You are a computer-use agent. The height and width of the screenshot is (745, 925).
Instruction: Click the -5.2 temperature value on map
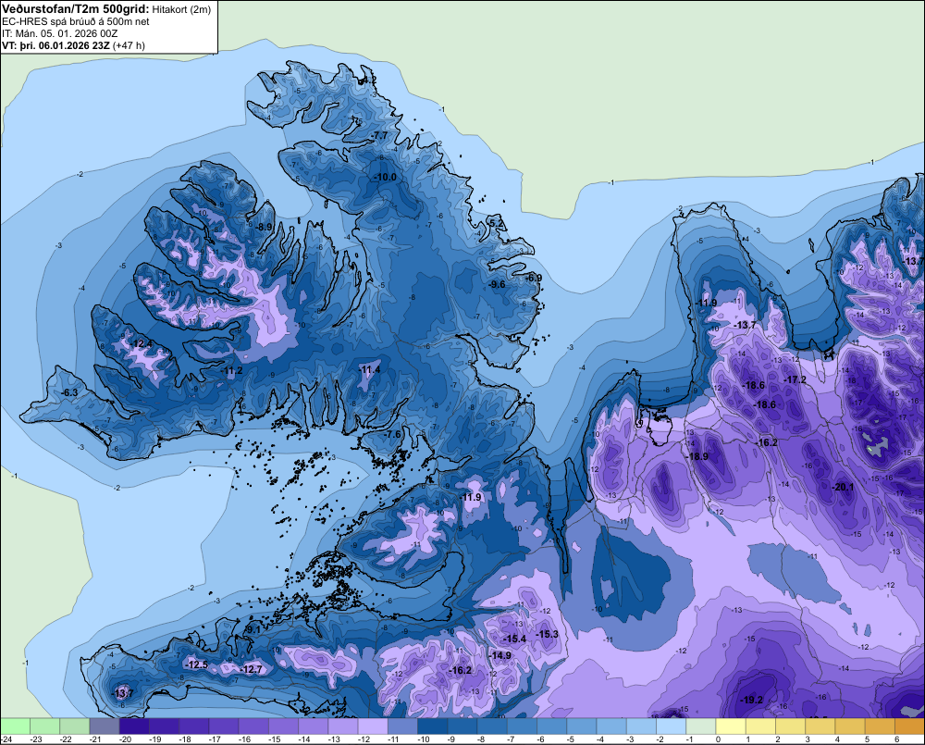coord(497,223)
